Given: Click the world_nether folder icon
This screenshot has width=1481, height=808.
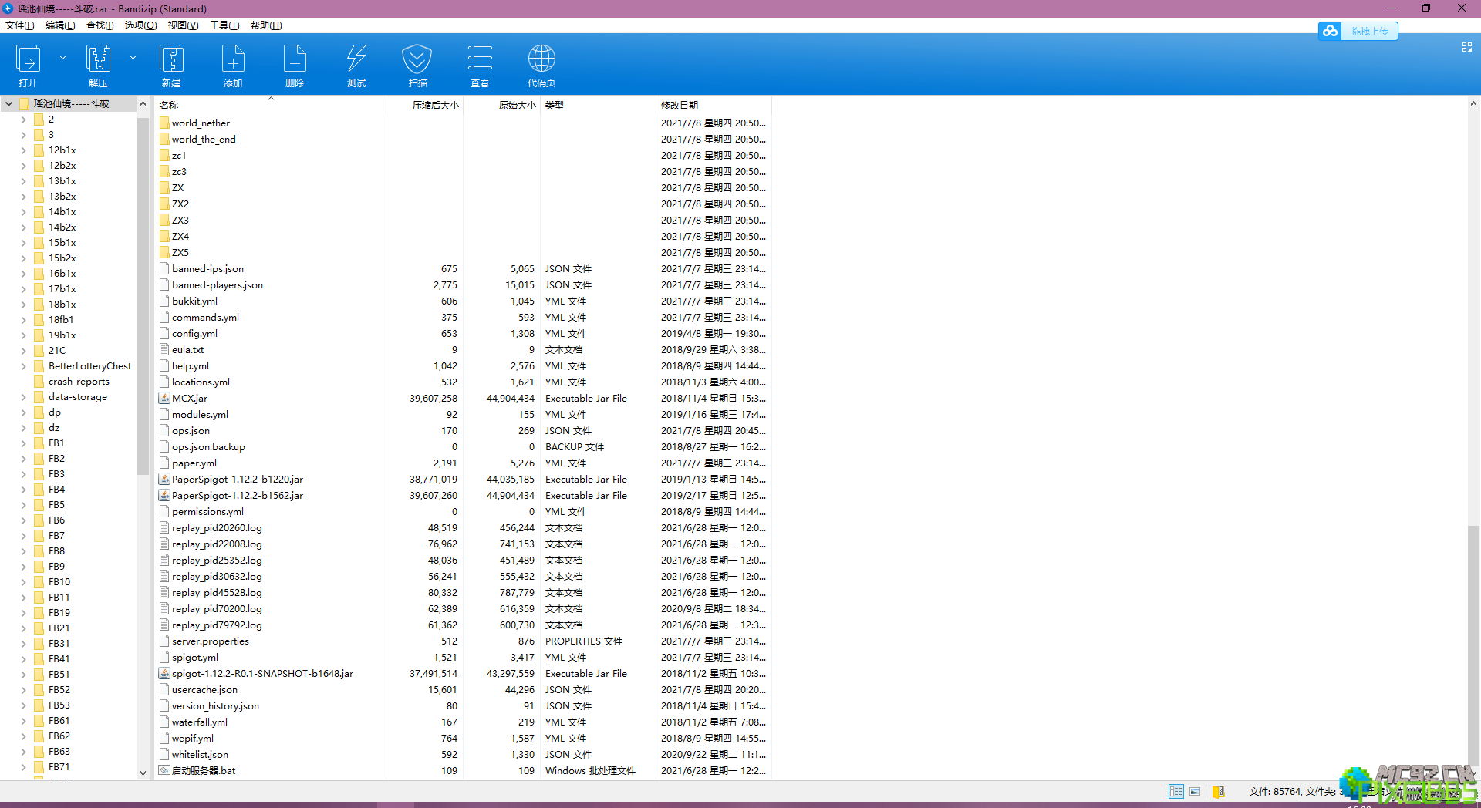Looking at the screenshot, I should (x=164, y=123).
